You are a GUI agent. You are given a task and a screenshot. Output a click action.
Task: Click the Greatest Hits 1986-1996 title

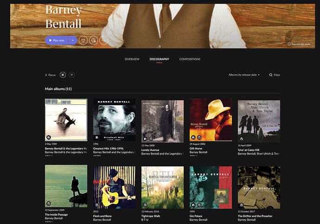[x=108, y=148]
